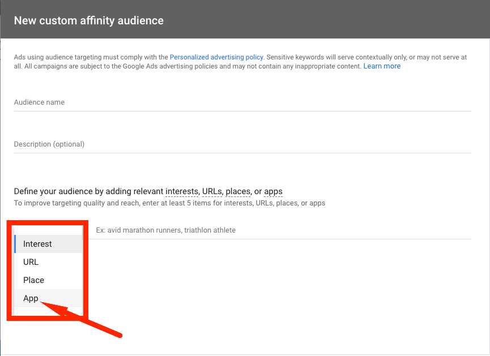Pick Place from the type list
This screenshot has height=356, width=490.
(x=33, y=280)
